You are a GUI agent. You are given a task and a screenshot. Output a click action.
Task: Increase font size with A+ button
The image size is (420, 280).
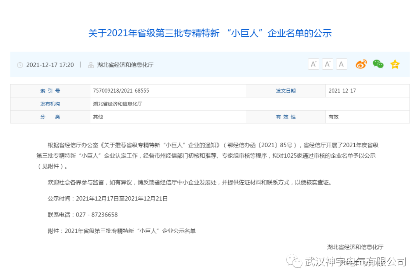pyautogui.click(x=313, y=64)
